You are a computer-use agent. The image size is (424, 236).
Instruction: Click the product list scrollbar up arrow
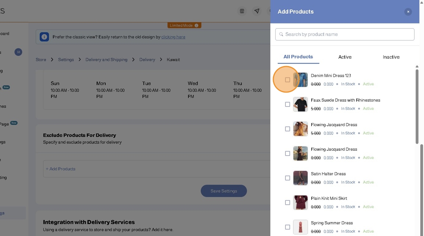click(x=417, y=66)
